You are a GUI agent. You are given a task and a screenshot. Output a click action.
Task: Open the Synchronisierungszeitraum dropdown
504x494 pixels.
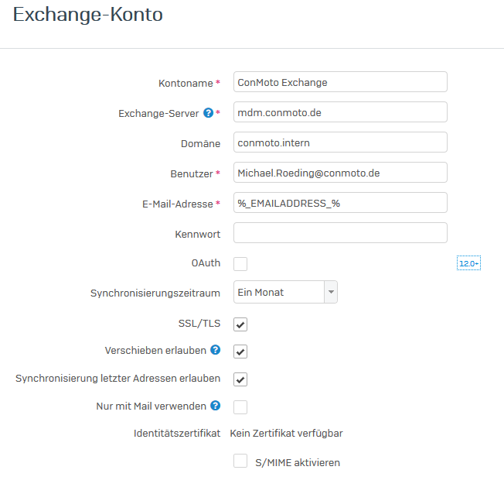coord(285,292)
